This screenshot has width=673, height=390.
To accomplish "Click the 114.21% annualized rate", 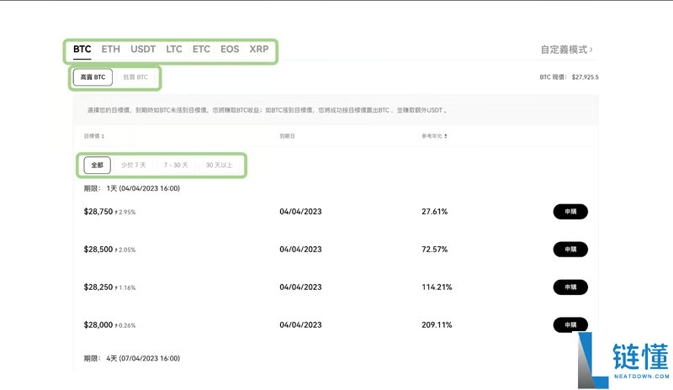I will coord(437,287).
